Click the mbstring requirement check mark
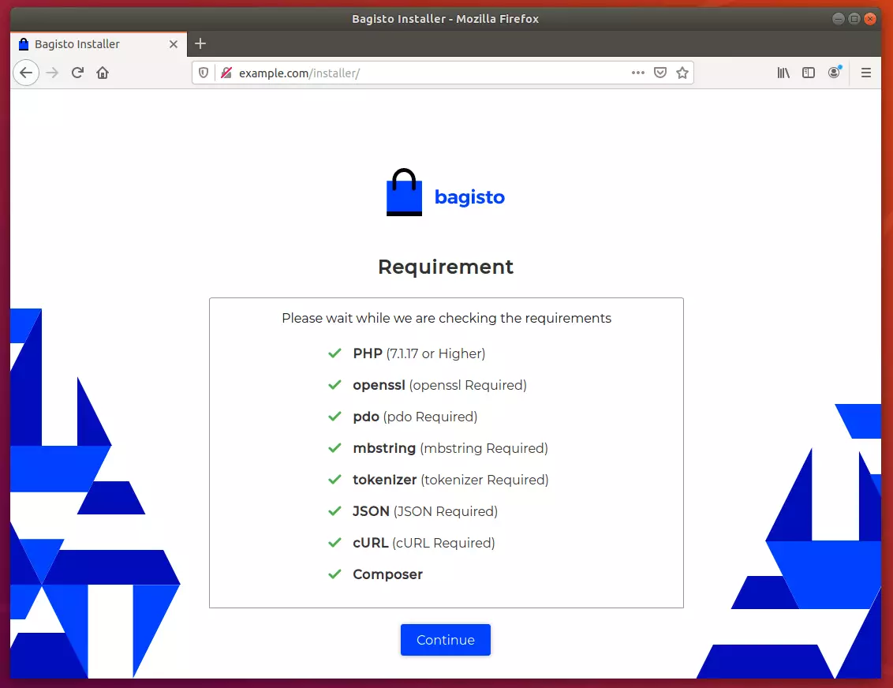Viewport: 893px width, 688px height. 334,448
